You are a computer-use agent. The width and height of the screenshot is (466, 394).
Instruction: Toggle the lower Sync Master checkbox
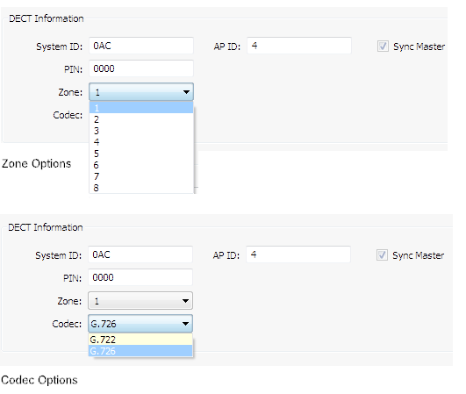pos(382,255)
